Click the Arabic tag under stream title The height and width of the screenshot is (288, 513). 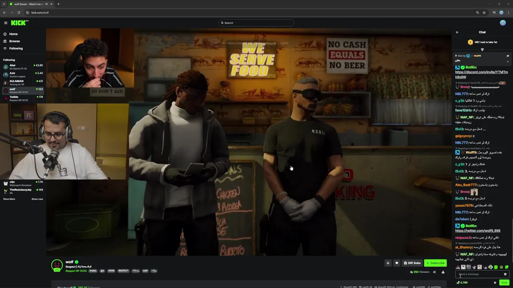pyautogui.click(x=93, y=271)
